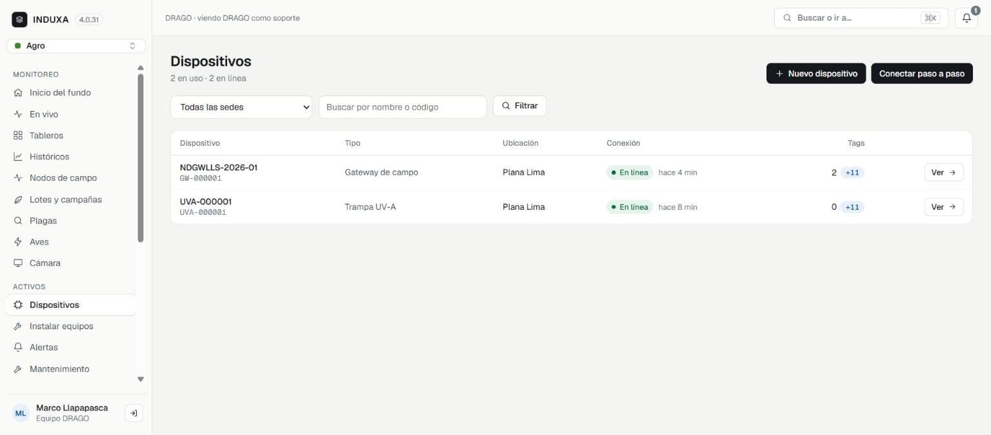Click the Cámara monitor icon

[x=18, y=263]
